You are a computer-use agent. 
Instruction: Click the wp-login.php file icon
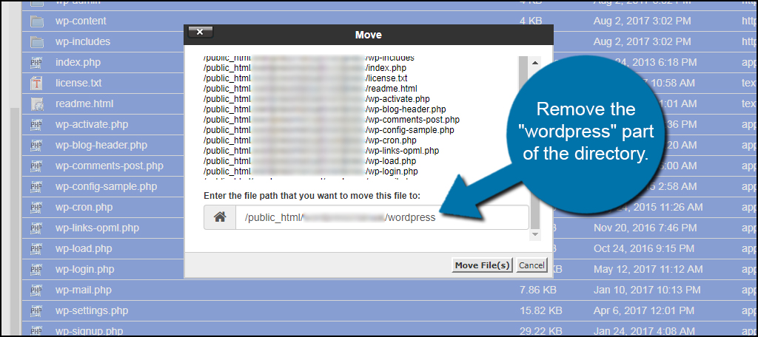point(37,270)
